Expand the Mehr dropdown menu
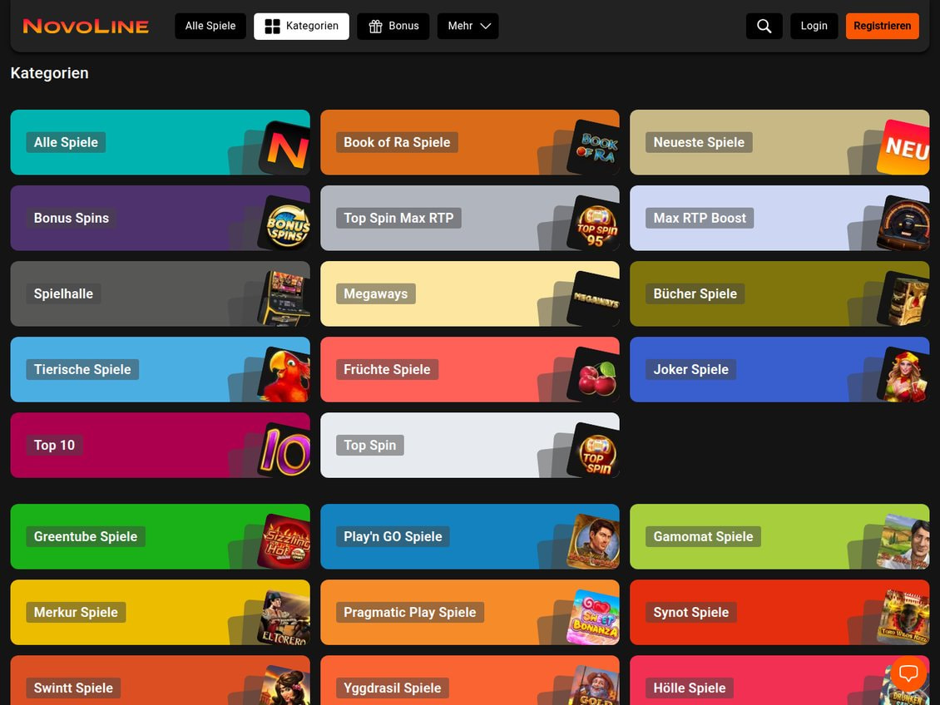 point(468,26)
